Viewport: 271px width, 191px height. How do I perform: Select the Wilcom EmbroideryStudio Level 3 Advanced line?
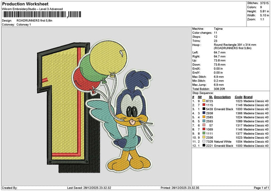pyautogui.click(x=33, y=9)
